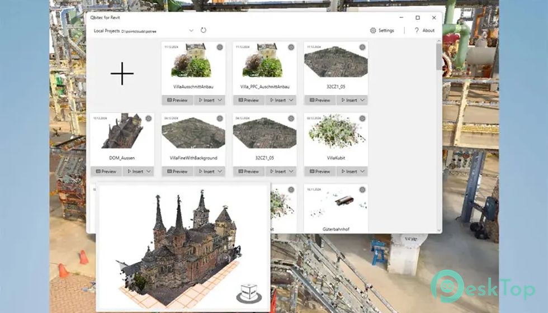
Task: Click the vertical scrollbar of project list
Action: point(438,61)
